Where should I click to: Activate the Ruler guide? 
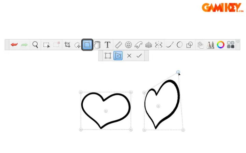pos(119,45)
